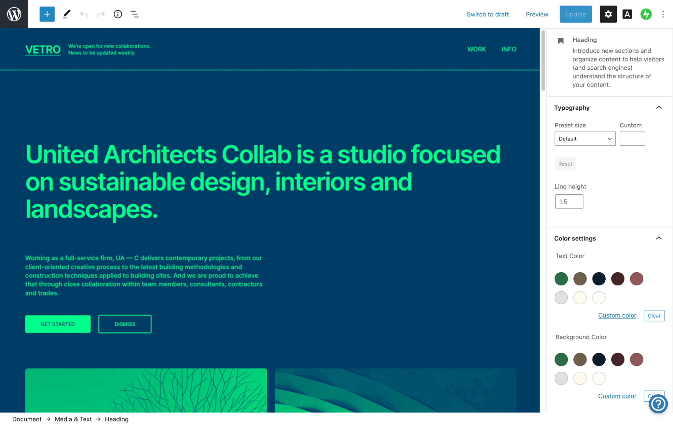Click the Line height input field
Screen dimensions: 673x425
click(569, 201)
